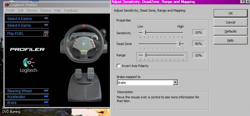Screen dimensions: 250x116
Task: Click the red buttons on wheel's left side
Action: [x=75, y=43]
